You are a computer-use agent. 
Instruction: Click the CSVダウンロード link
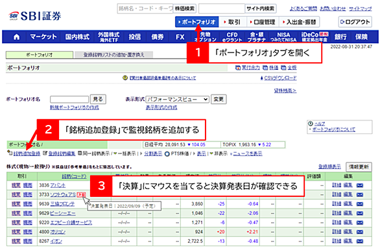[x=280, y=78]
